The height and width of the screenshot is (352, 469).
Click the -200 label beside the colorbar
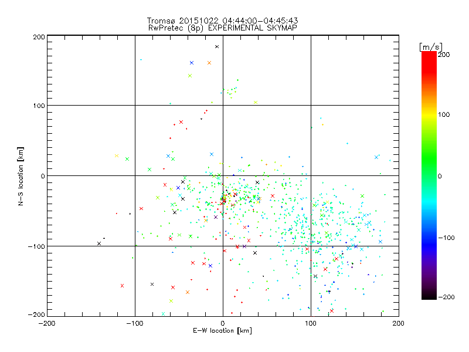[x=446, y=297]
